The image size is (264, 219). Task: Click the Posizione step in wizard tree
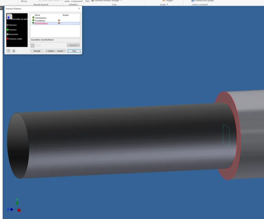12,30
